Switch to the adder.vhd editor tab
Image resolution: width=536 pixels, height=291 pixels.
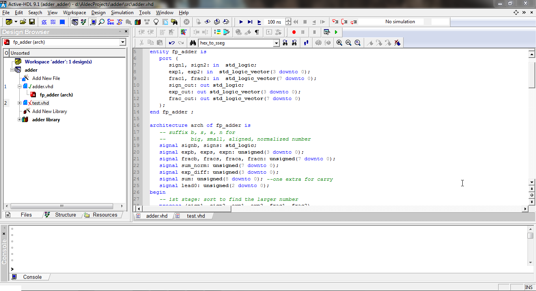pyautogui.click(x=156, y=216)
